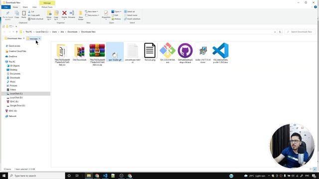Viewport: 319px width, 179px height.
Task: Click the Windows Start button
Action: pos(4,176)
